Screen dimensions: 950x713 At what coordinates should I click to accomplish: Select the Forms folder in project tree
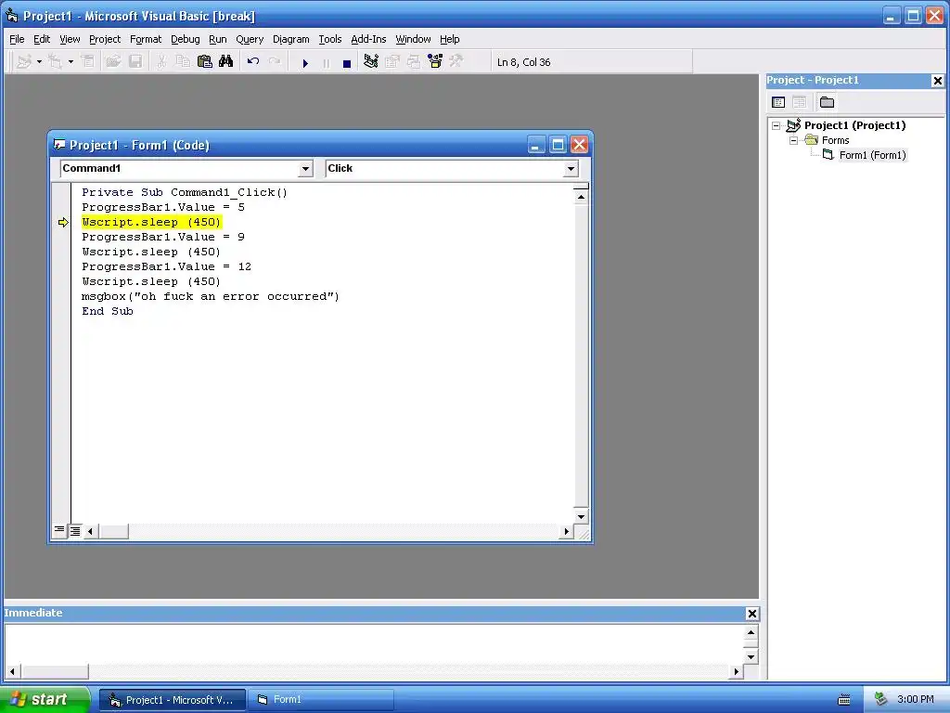(836, 140)
